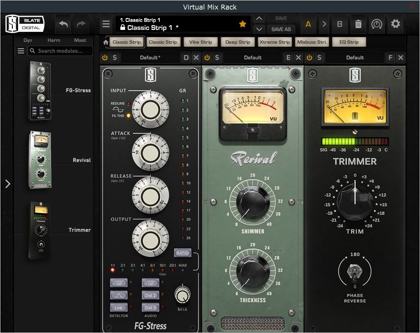Screen dimensions: 420x333
Task: Select the B comparison setting
Action: coord(340,24)
